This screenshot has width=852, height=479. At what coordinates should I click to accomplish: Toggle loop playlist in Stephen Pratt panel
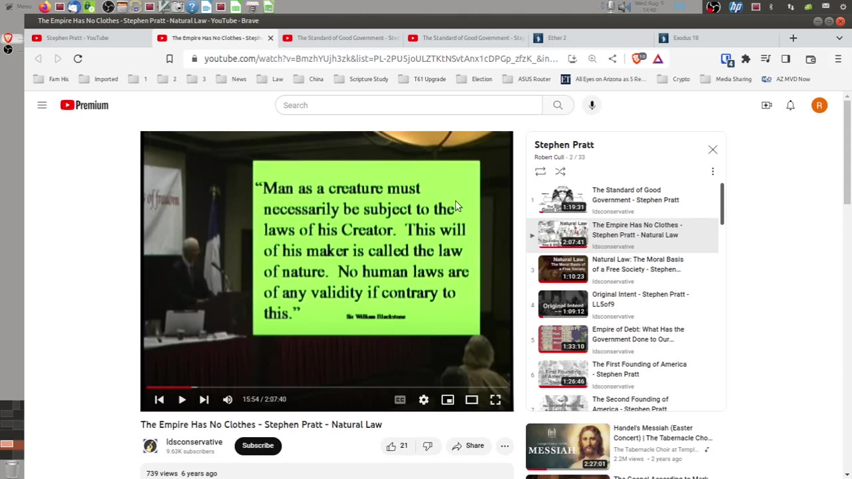pos(540,172)
